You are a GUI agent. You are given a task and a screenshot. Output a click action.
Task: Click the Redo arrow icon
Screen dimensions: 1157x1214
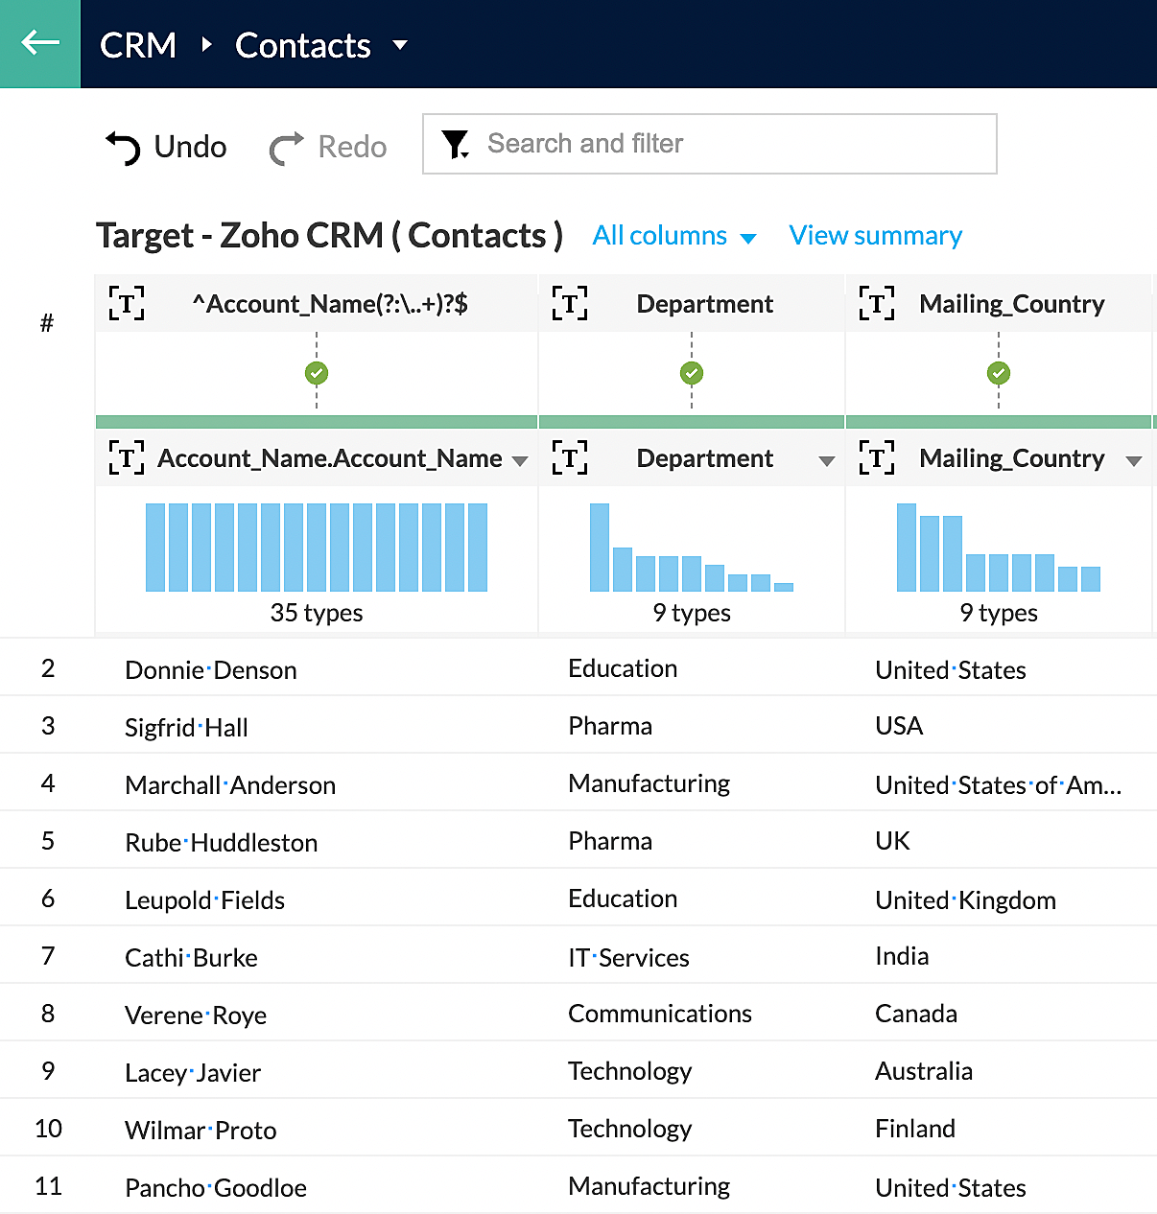pos(286,148)
